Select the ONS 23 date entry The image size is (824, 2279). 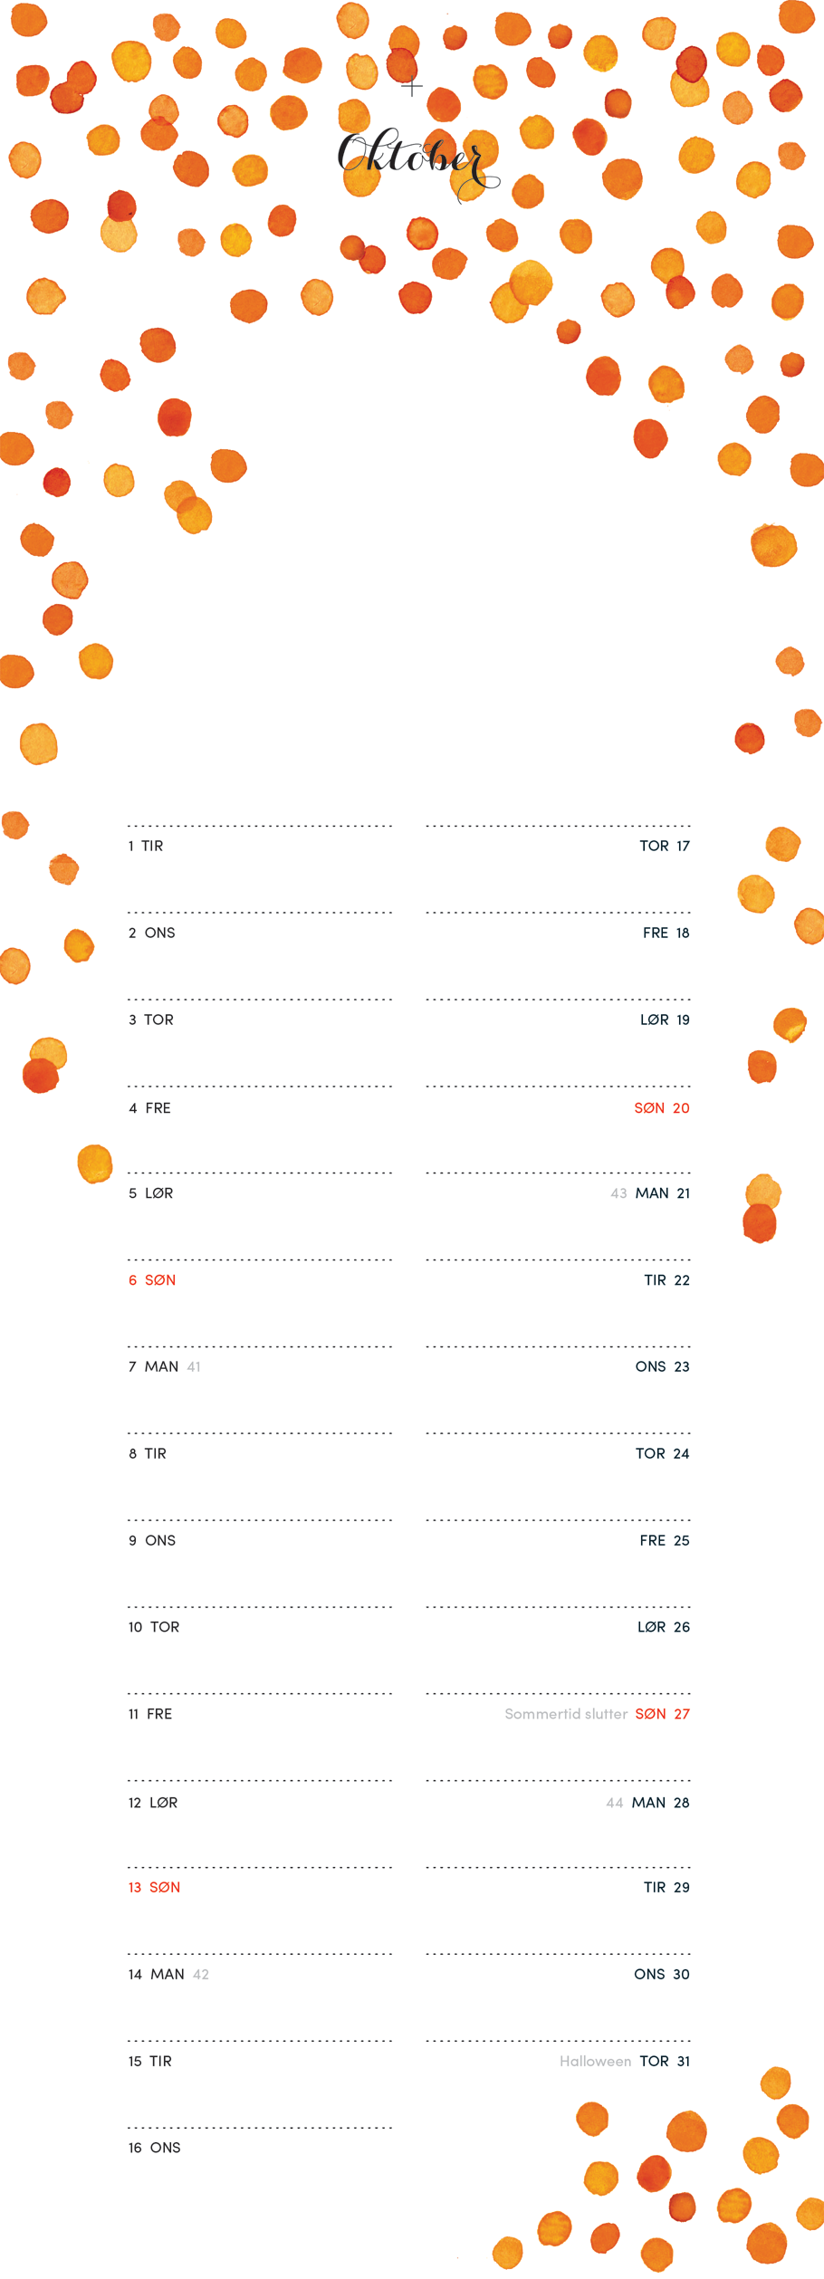click(662, 1366)
